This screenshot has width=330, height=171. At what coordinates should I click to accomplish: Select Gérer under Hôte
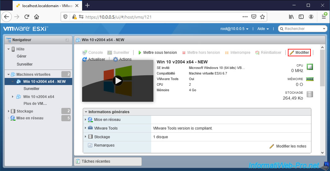coord(21,56)
